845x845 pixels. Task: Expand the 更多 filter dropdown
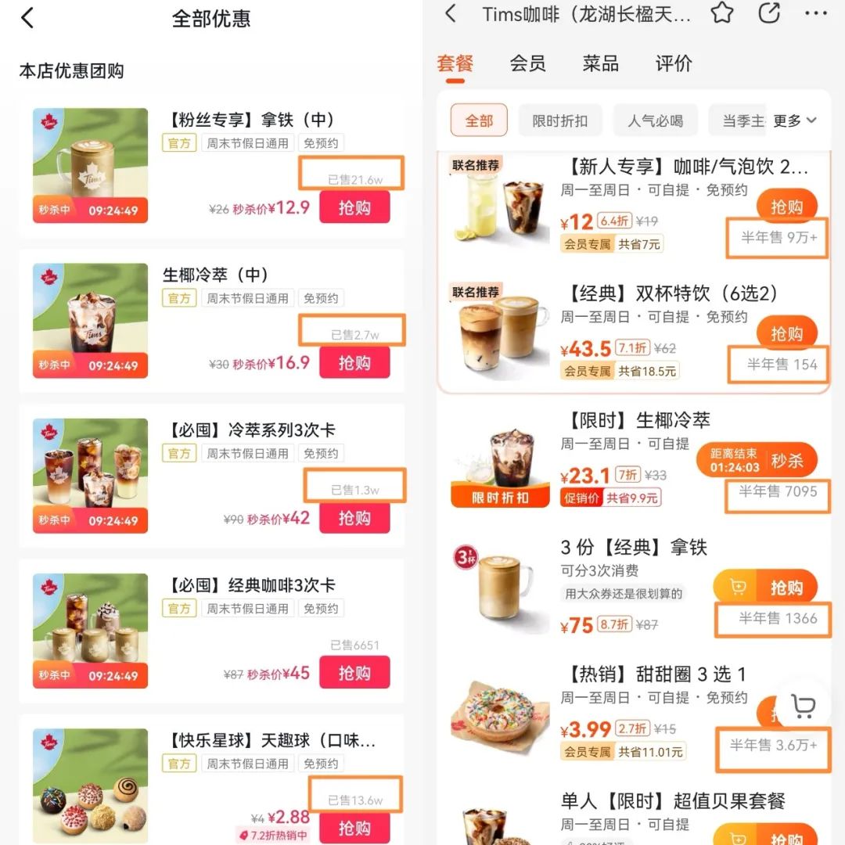pos(794,120)
